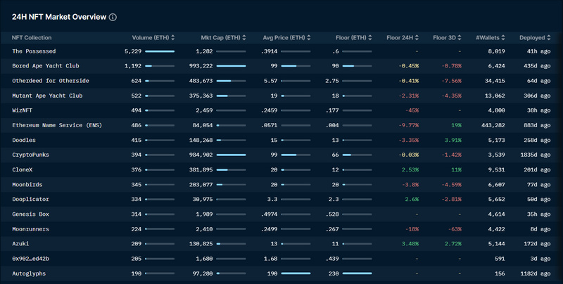Open WizNFT collection

coord(23,110)
